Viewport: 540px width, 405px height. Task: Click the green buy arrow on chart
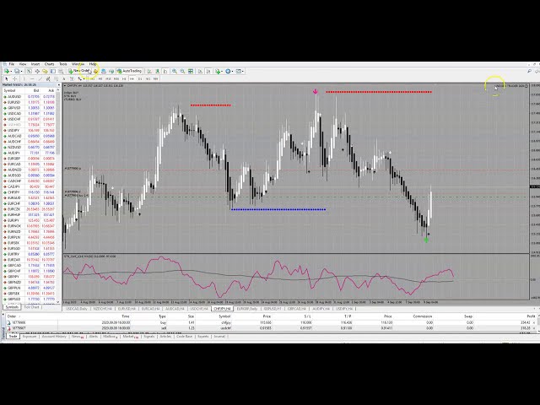(x=426, y=240)
